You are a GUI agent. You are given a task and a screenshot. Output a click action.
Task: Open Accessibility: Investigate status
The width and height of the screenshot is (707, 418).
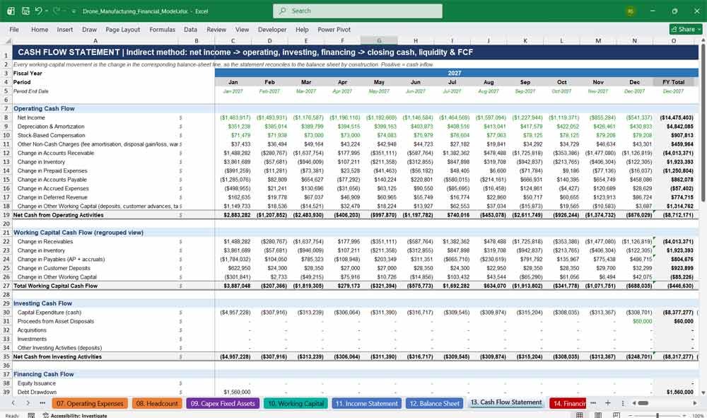[75, 415]
